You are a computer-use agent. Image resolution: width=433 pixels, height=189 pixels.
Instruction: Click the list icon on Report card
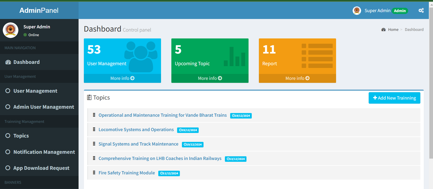point(317,56)
